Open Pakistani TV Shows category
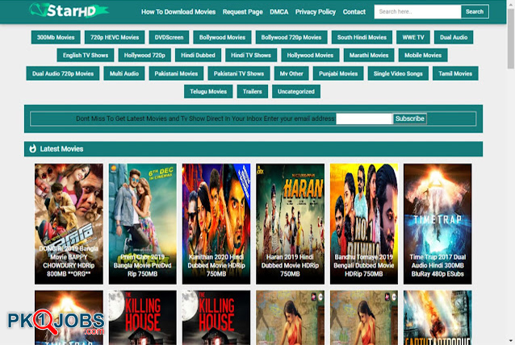515x345 pixels. point(239,73)
